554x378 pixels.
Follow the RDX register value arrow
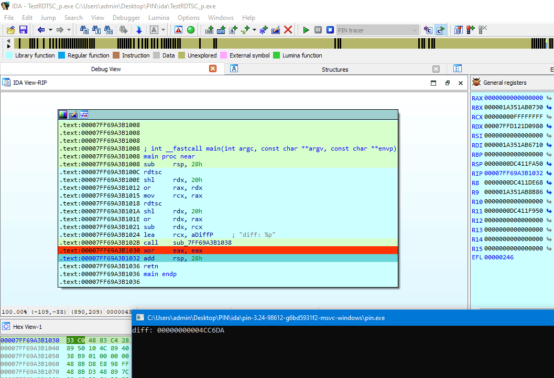click(x=549, y=126)
